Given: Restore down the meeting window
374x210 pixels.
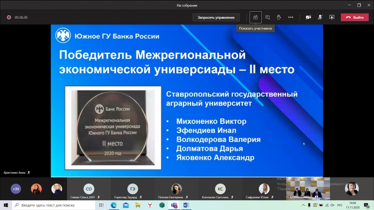Looking at the screenshot, I should coord(359,5).
